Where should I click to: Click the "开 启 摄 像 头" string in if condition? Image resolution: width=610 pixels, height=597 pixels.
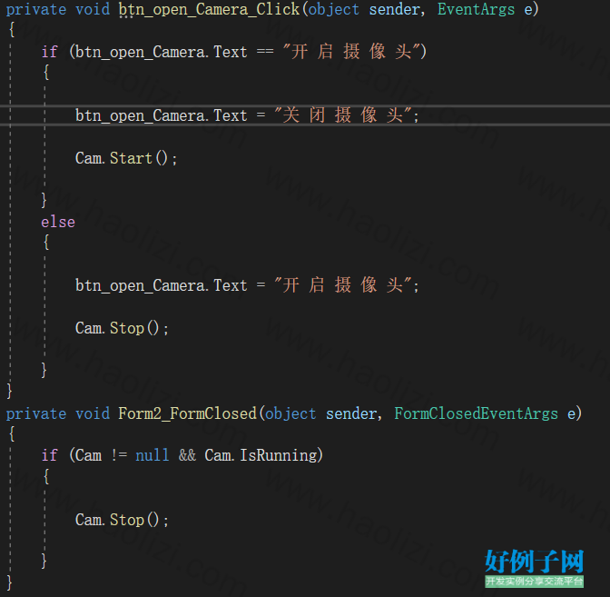[x=351, y=52]
